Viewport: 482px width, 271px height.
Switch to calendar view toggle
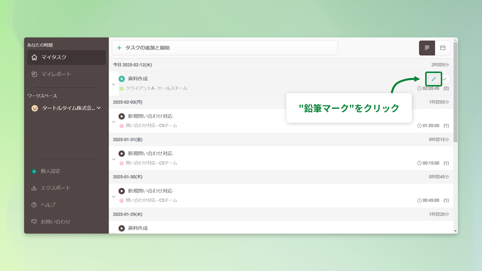click(x=443, y=48)
